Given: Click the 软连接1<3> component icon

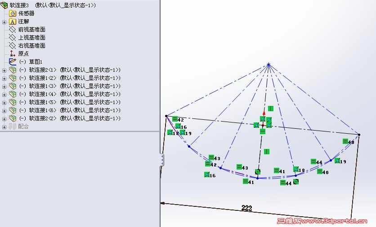Looking at the screenshot, I should [x=13, y=86].
